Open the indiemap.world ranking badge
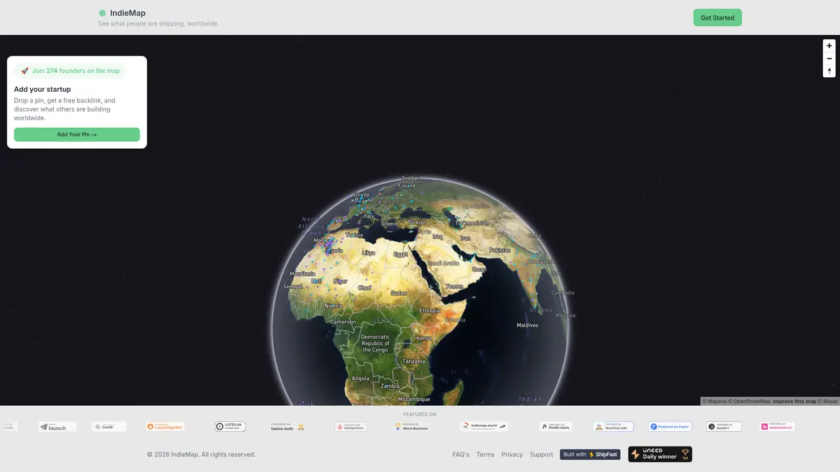Viewport: 840px width, 472px height. (x=484, y=427)
